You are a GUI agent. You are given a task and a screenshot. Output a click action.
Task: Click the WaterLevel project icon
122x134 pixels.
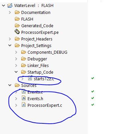[x=10, y=5]
